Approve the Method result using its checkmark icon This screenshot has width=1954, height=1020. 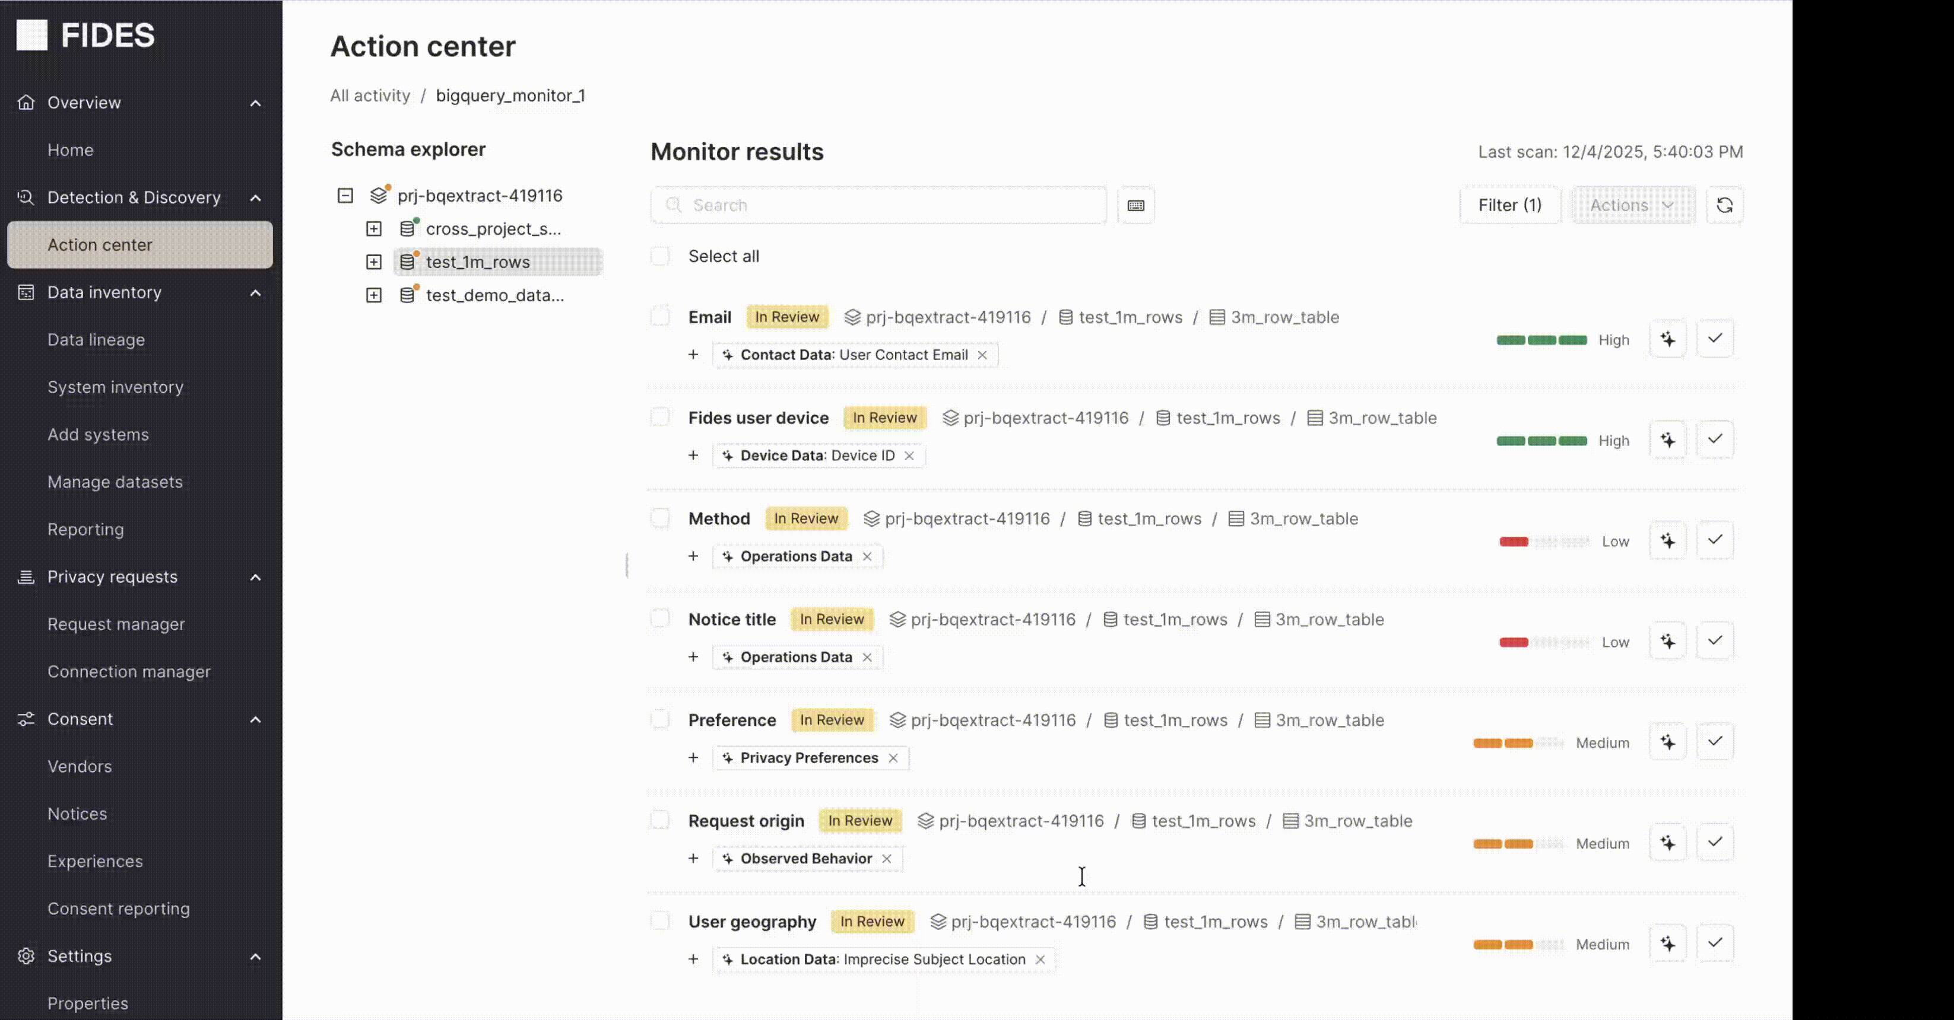pyautogui.click(x=1716, y=540)
